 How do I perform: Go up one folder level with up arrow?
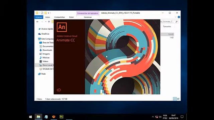coord(49,22)
